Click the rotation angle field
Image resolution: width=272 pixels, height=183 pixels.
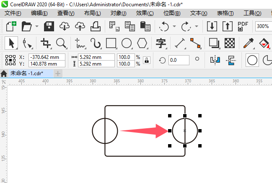179,60
